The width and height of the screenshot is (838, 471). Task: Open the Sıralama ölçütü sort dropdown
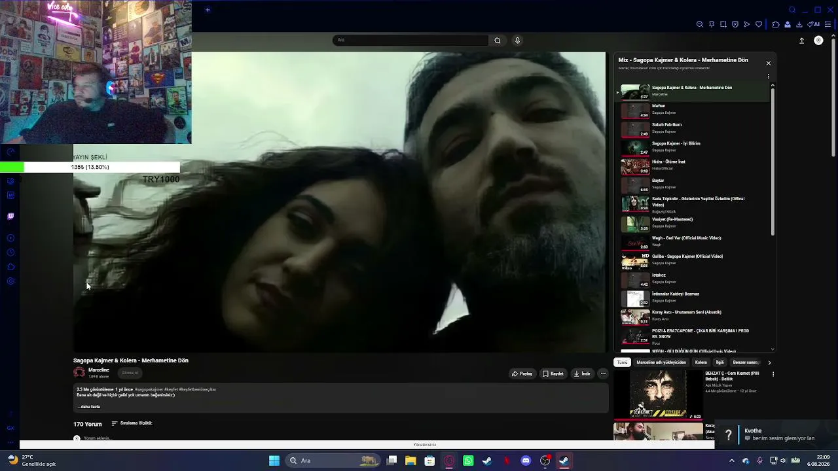[x=132, y=423]
